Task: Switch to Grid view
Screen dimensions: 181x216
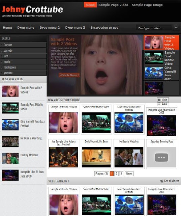Action: (163, 100)
